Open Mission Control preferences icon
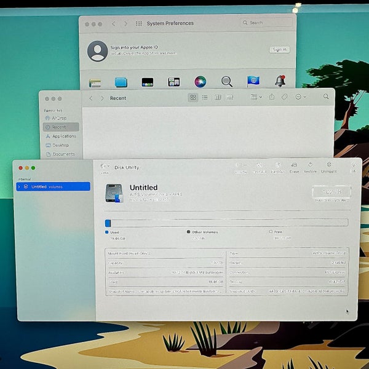The width and height of the screenshot is (369, 369). (x=173, y=82)
